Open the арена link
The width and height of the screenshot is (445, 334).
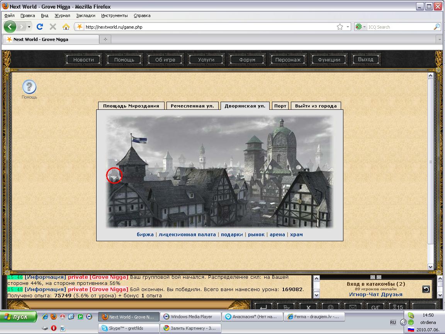click(277, 234)
